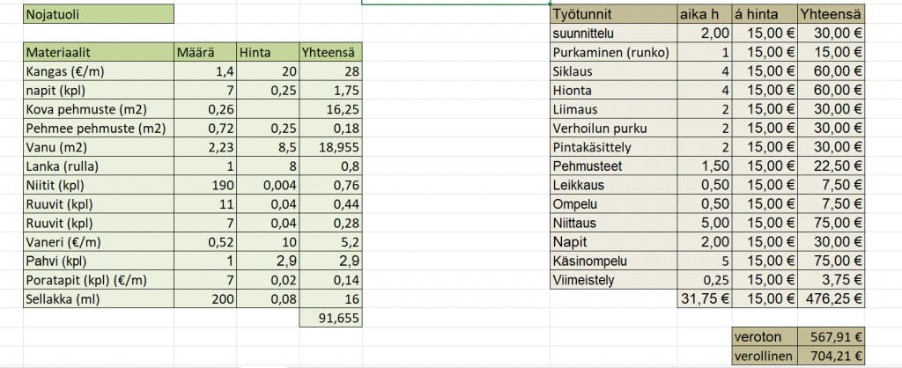This screenshot has width=902, height=368.
Task: Click the empty Hinta cell for Kova pehmuste
Action: 268,109
